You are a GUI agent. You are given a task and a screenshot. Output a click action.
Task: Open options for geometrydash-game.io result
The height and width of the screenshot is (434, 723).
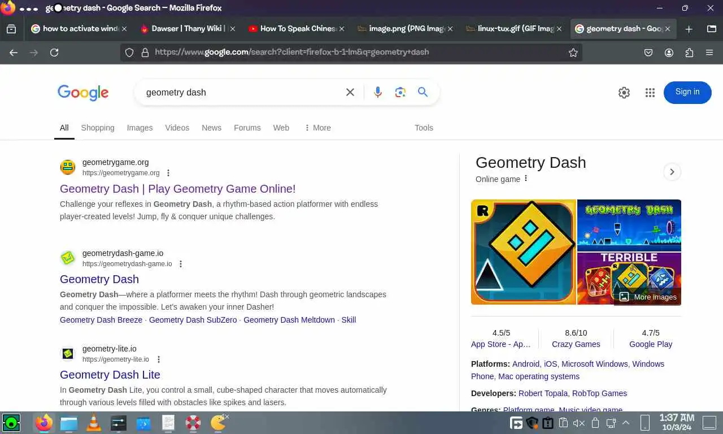click(181, 264)
